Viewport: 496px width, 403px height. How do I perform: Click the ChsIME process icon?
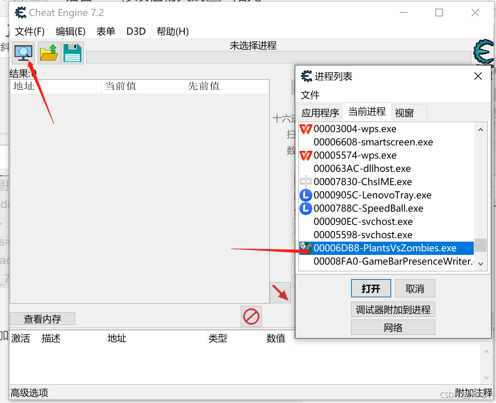tap(306, 182)
